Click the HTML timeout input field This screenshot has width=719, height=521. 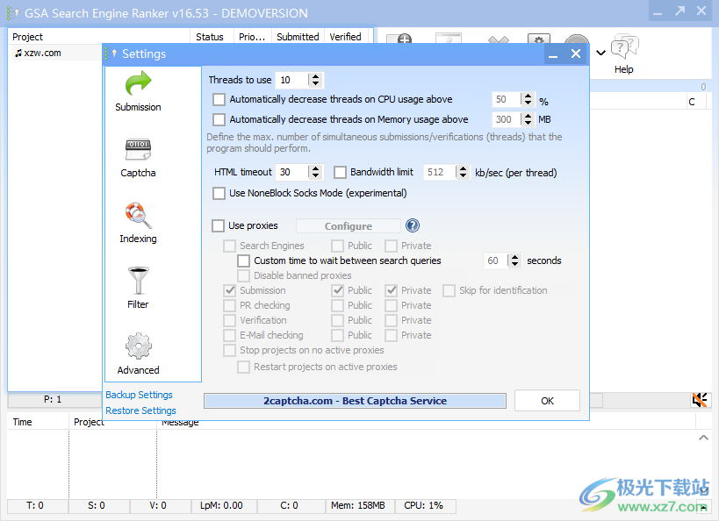(292, 172)
